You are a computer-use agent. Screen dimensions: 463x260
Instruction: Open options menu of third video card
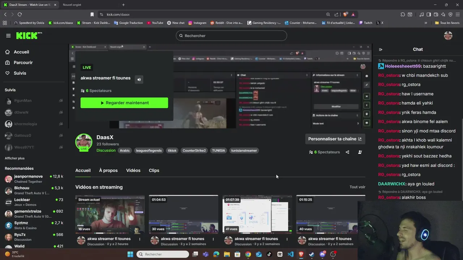point(287,239)
